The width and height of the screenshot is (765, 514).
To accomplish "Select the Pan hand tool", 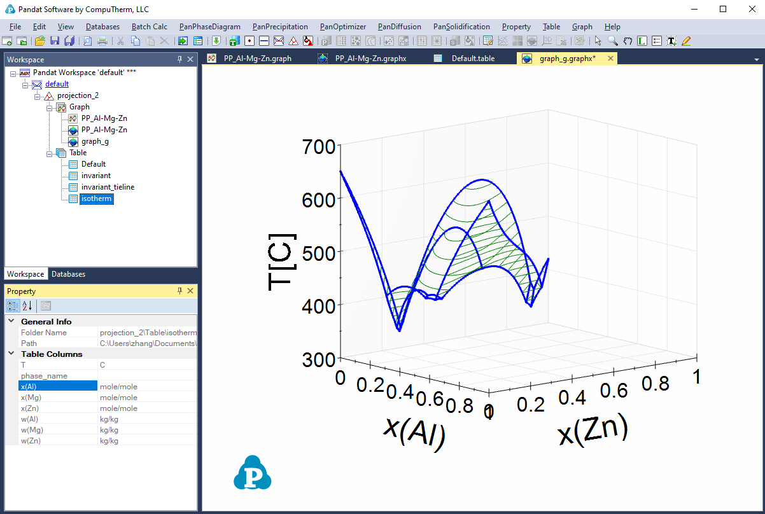I will 628,41.
